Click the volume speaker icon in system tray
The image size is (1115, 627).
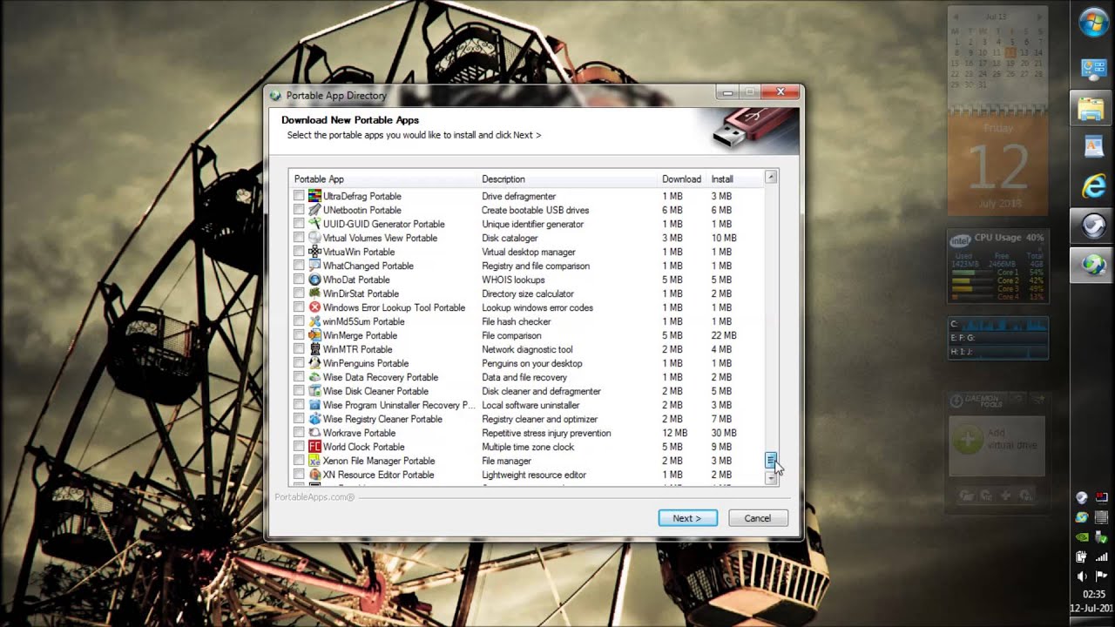[1081, 576]
